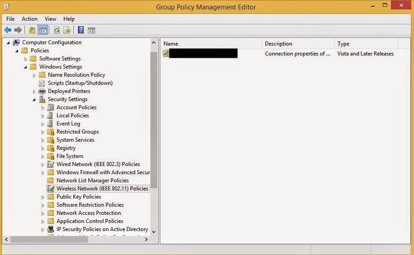
Task: Click the Computer Configuration icon
Action: pos(16,42)
